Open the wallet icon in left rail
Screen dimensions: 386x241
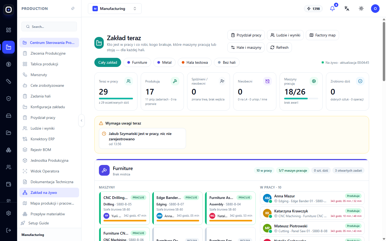[x=9, y=184]
